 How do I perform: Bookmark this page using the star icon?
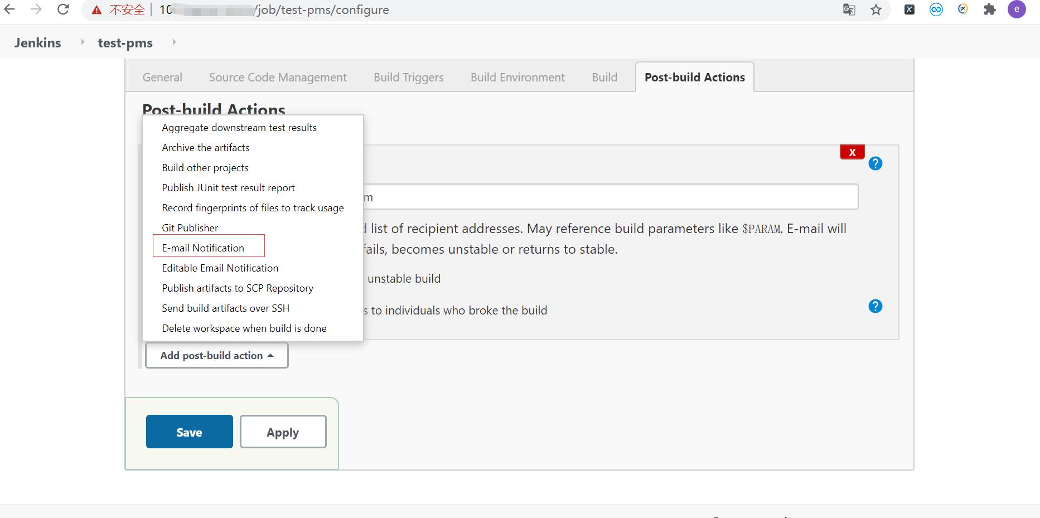point(876,9)
